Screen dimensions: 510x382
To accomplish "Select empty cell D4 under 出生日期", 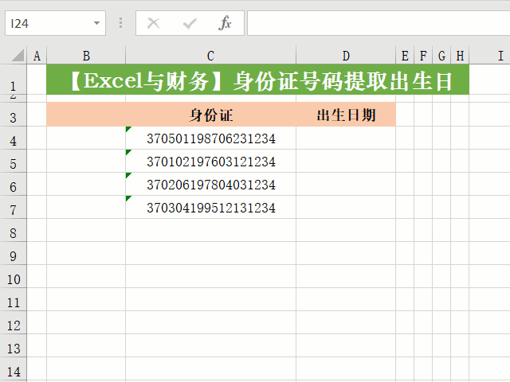I will click(346, 138).
